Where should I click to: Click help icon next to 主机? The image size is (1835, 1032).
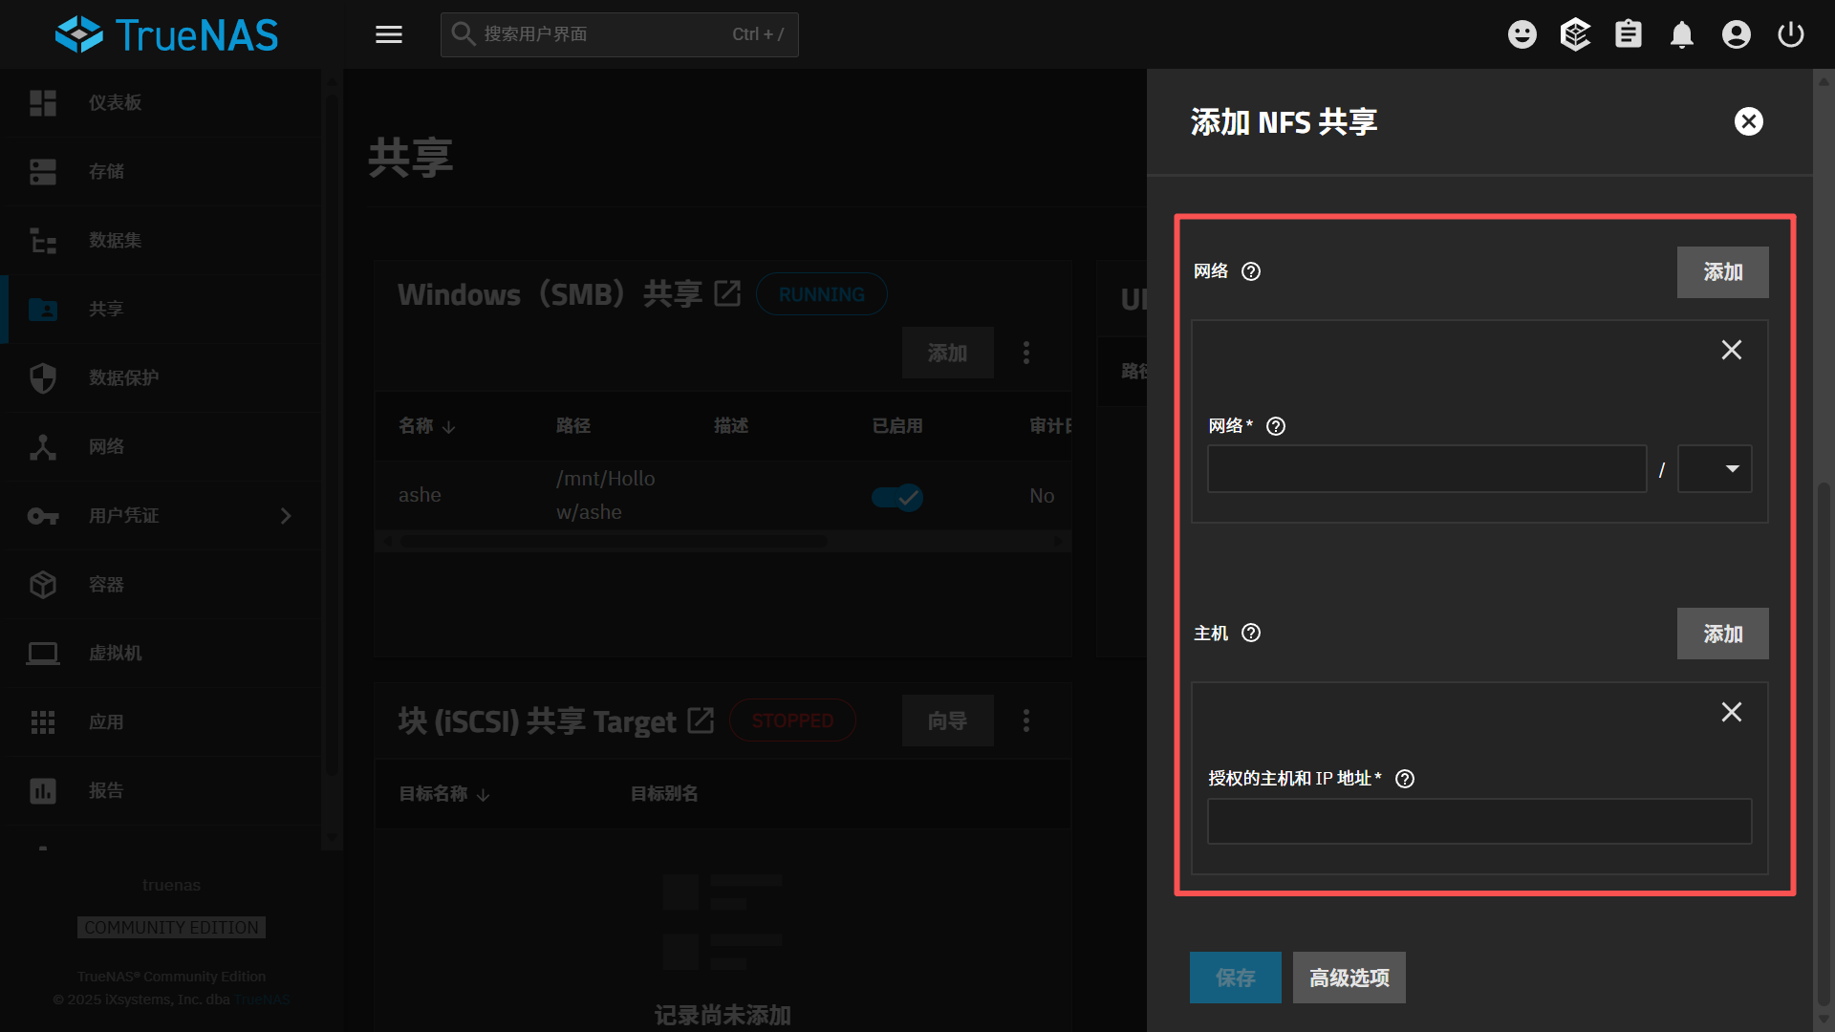[x=1250, y=633]
